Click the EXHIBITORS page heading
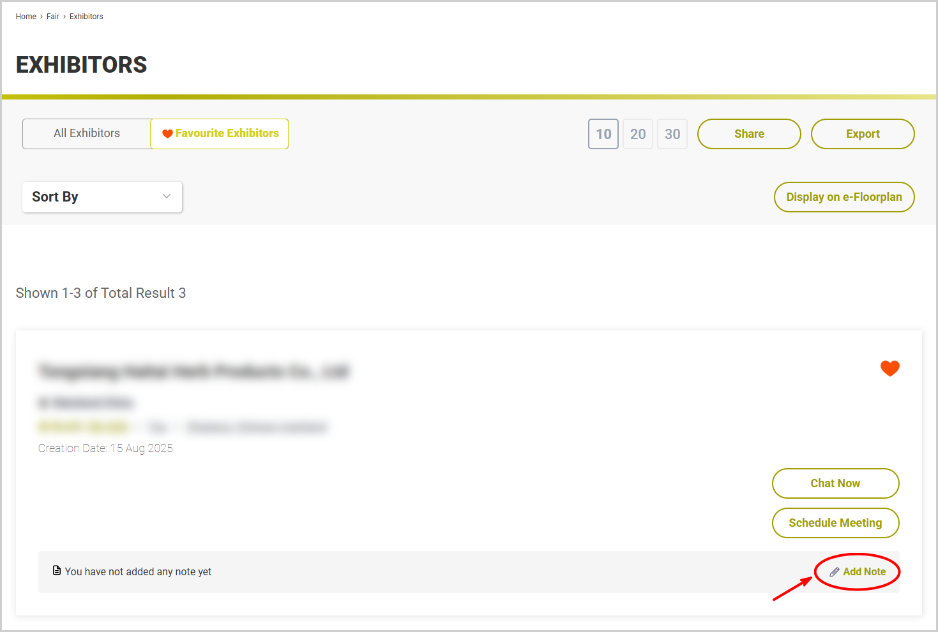The image size is (938, 632). [x=82, y=65]
